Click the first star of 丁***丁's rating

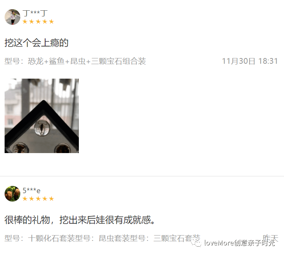(25, 22)
